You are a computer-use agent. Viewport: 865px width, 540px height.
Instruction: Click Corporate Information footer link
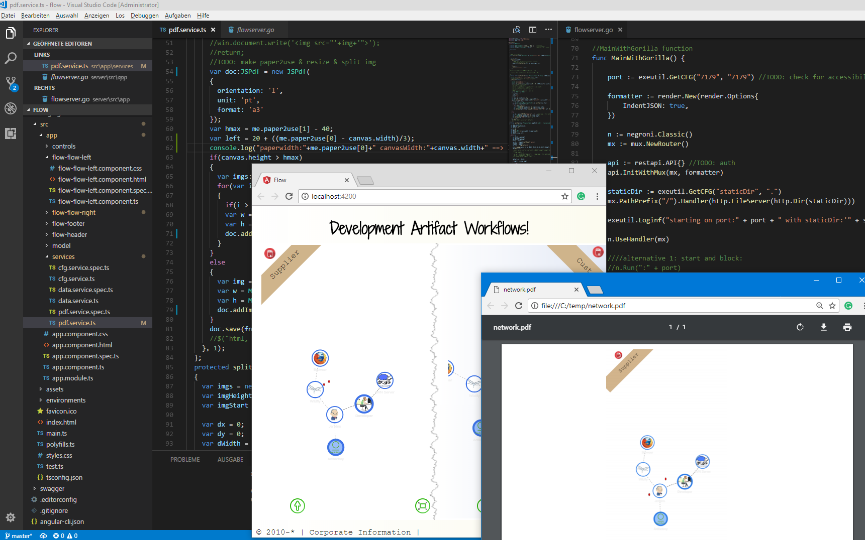(360, 532)
